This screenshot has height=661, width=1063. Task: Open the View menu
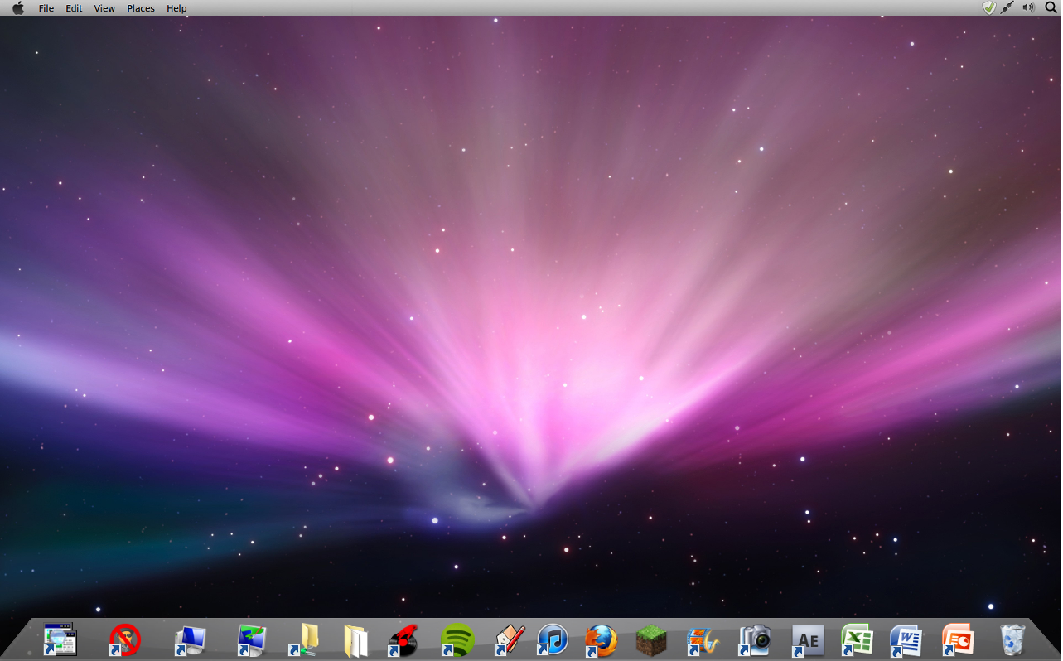click(x=104, y=7)
